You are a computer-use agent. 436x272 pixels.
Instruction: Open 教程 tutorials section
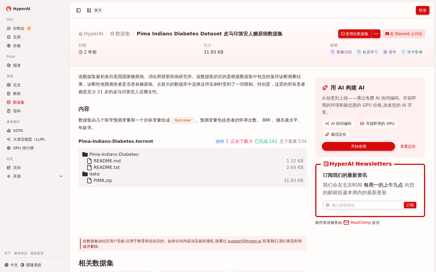[x=17, y=94]
